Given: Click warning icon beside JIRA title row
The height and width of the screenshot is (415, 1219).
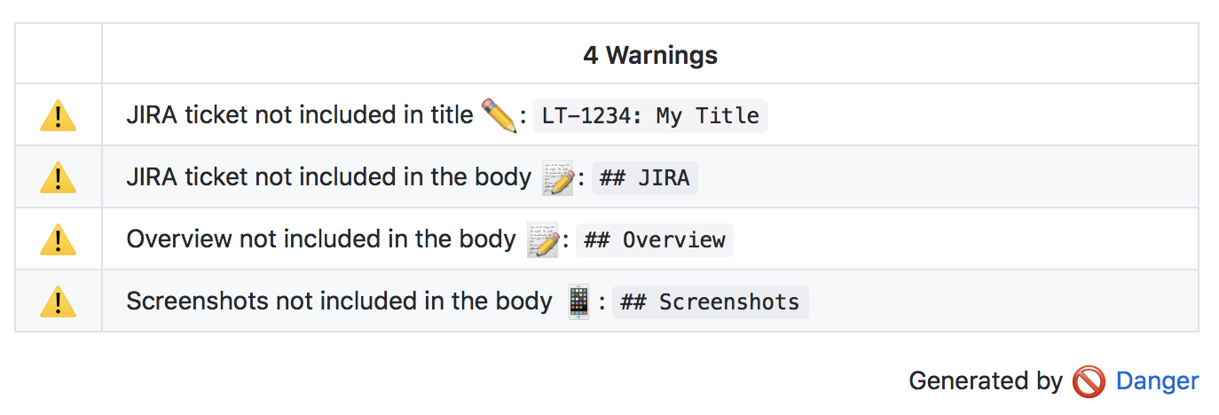Looking at the screenshot, I should [x=58, y=116].
